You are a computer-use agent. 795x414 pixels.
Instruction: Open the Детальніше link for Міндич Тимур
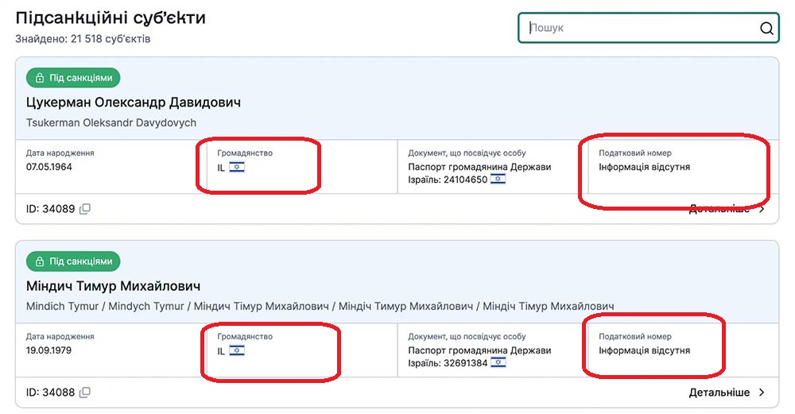pyautogui.click(x=719, y=393)
